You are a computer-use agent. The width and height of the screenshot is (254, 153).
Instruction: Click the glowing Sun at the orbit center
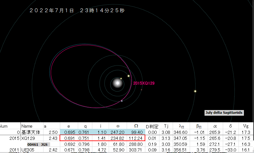(x=118, y=83)
